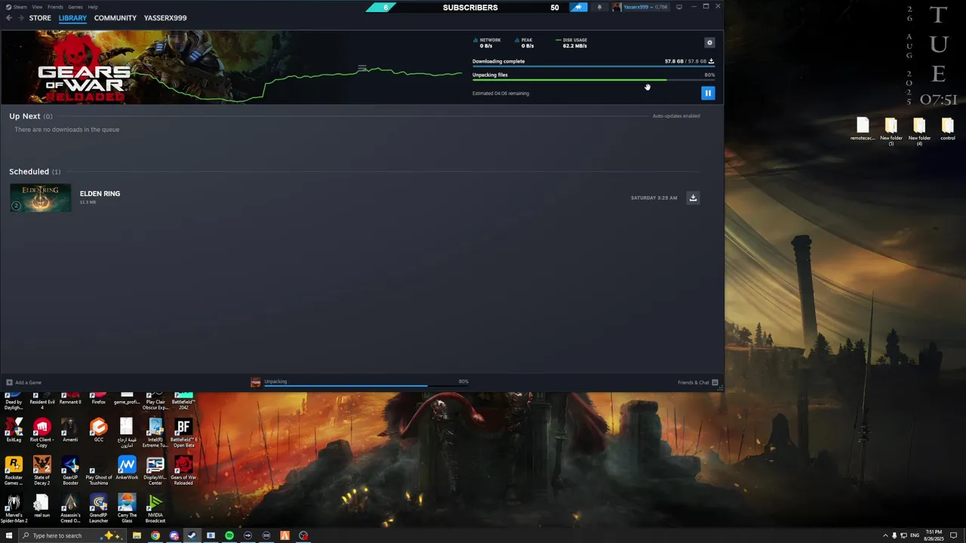Open File Explorer from taskbar
Image resolution: width=966 pixels, height=543 pixels.
[137, 535]
